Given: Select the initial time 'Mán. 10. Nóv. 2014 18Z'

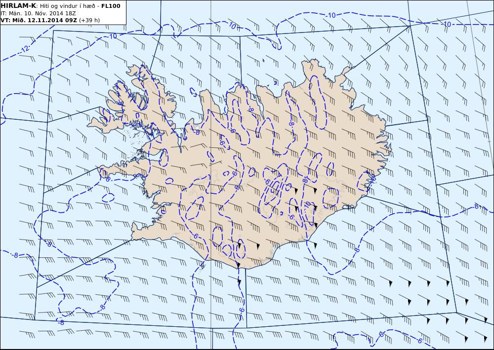Looking at the screenshot, I should coord(42,13).
